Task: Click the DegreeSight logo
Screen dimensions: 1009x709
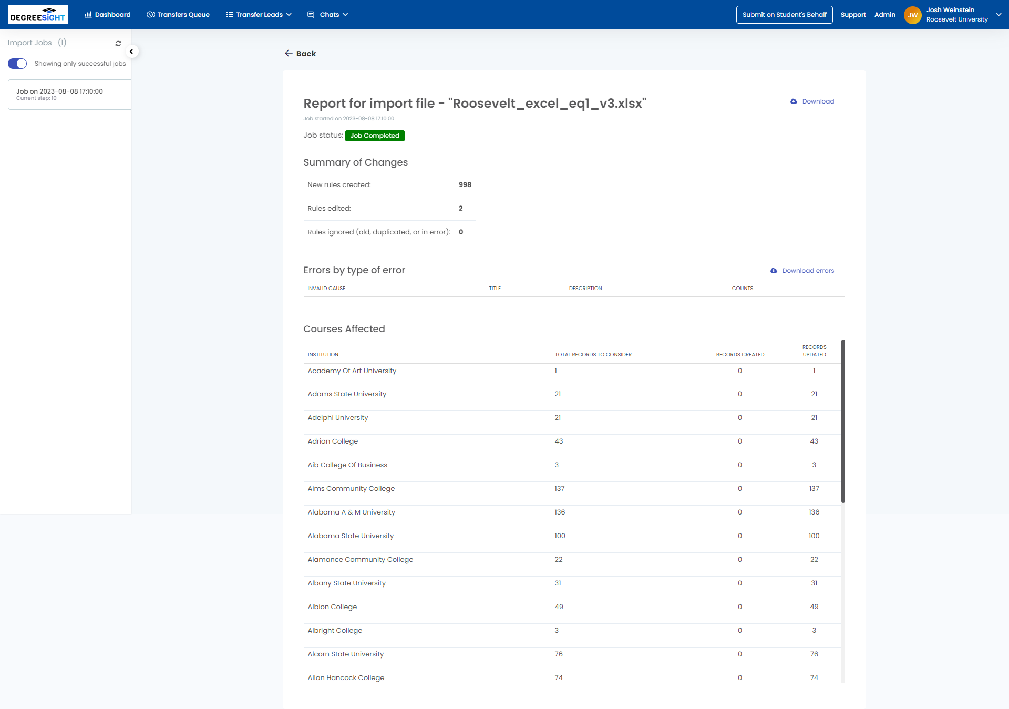Action: point(38,15)
